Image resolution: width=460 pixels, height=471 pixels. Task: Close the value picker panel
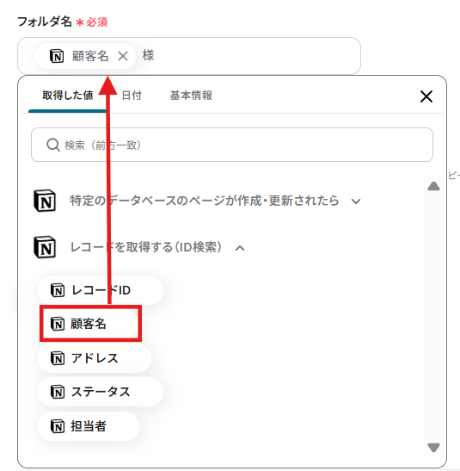[x=426, y=96]
